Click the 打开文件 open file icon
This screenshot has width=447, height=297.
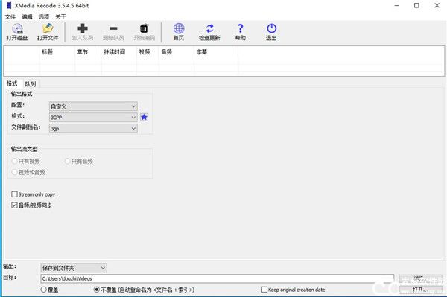coord(48,28)
